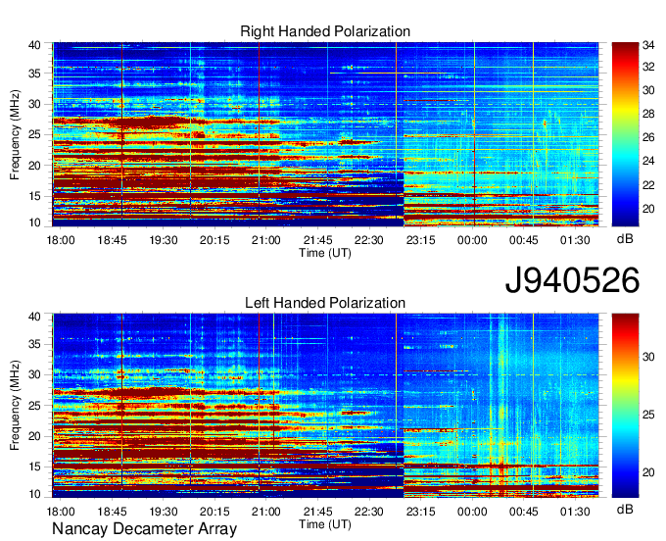Select the 22:30 time tick under the Left Handed plot
This screenshot has width=666, height=541.
369,512
